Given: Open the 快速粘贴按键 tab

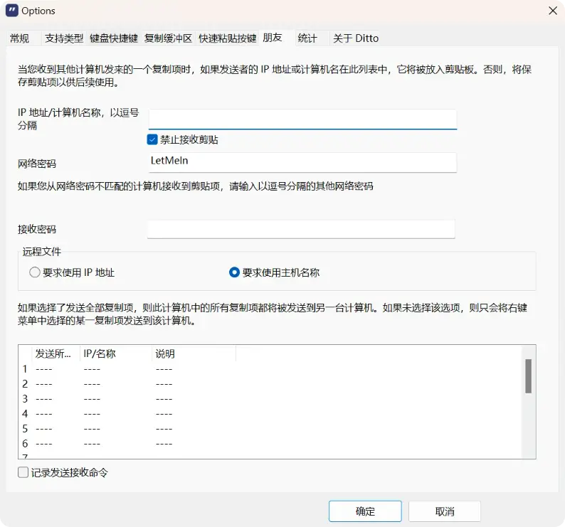Looking at the screenshot, I should point(228,38).
